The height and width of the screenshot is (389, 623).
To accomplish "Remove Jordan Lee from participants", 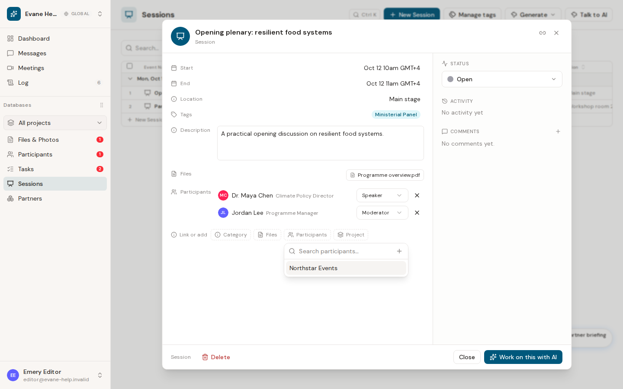I will [x=417, y=213].
